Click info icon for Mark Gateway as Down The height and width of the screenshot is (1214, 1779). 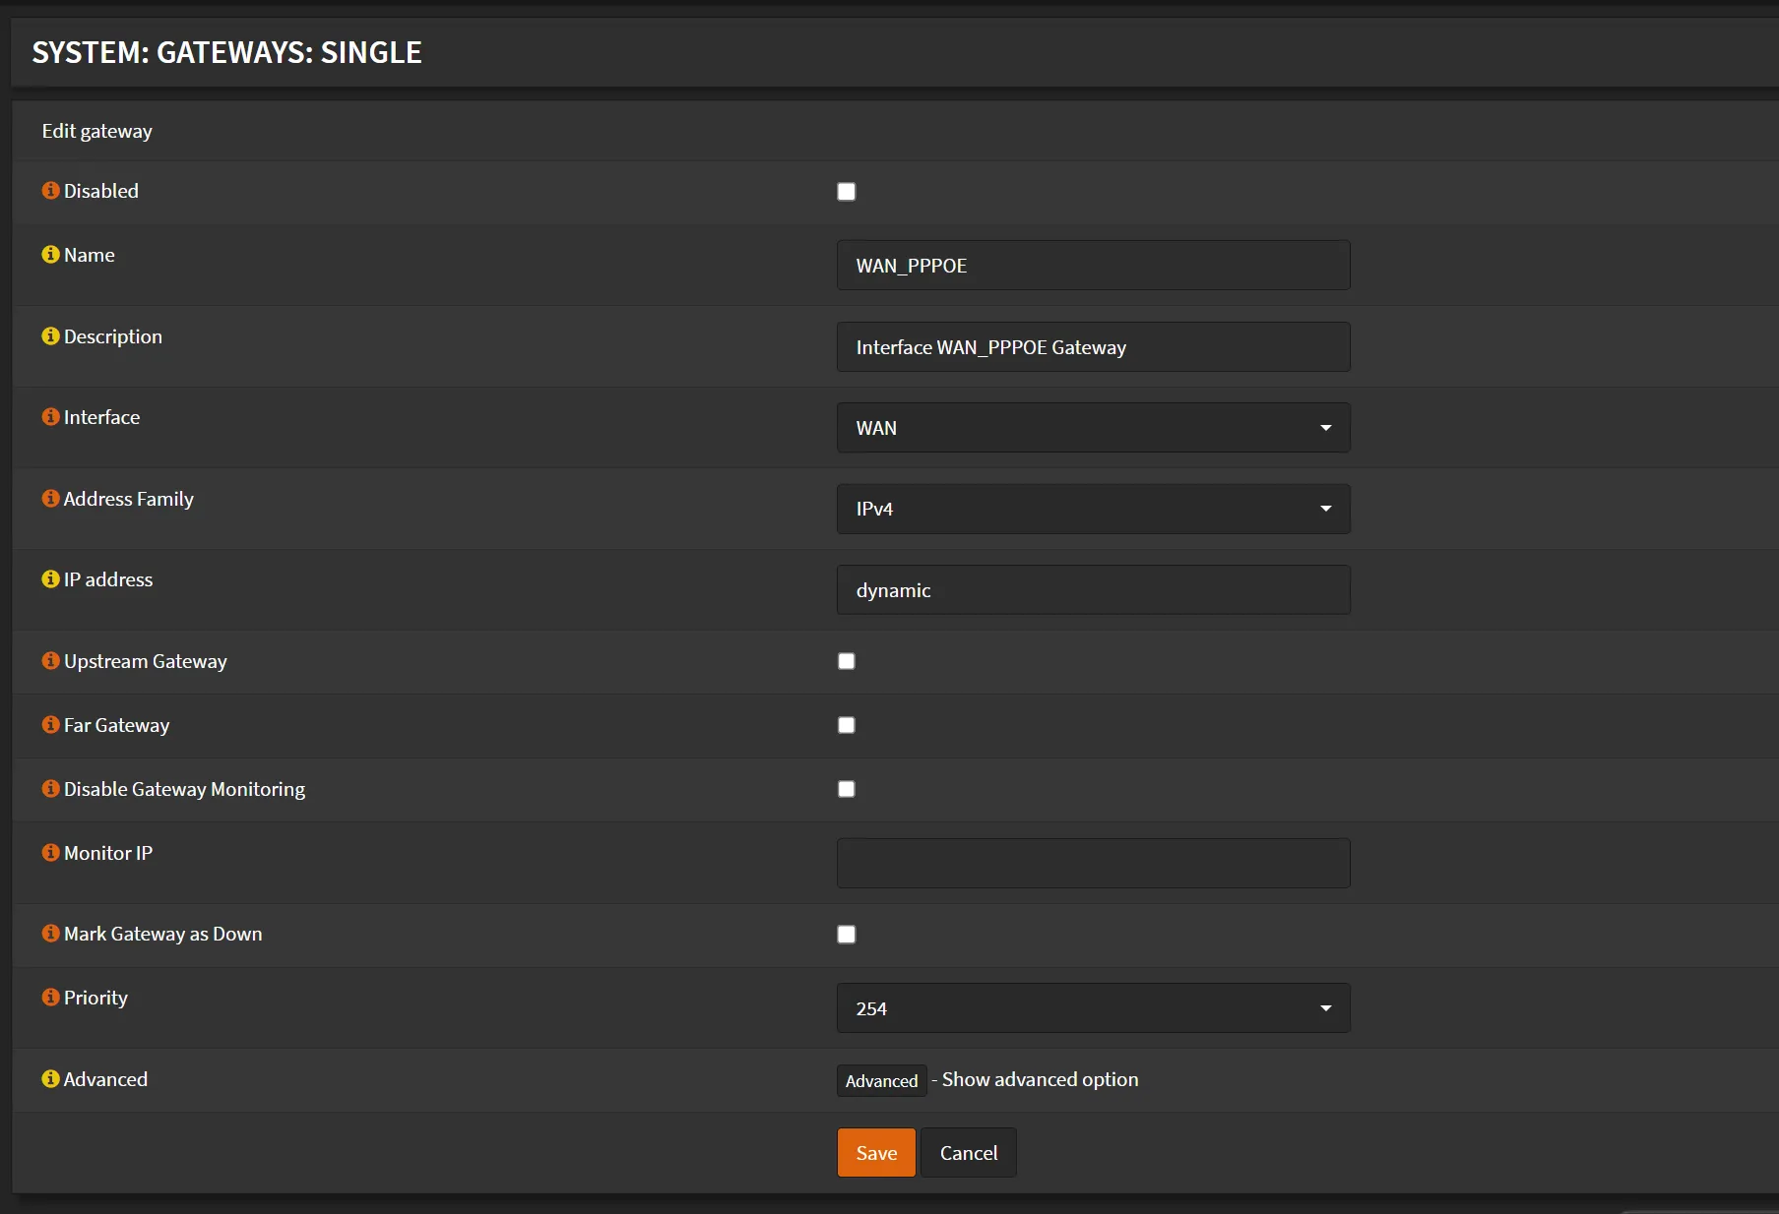[x=50, y=934]
